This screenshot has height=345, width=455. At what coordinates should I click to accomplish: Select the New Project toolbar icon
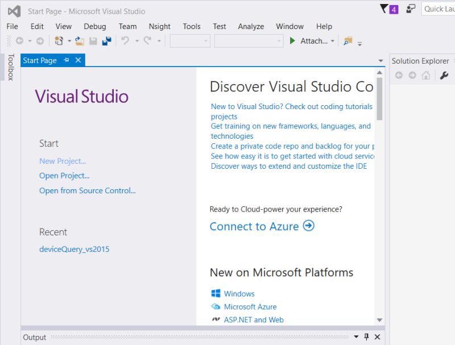coord(59,40)
